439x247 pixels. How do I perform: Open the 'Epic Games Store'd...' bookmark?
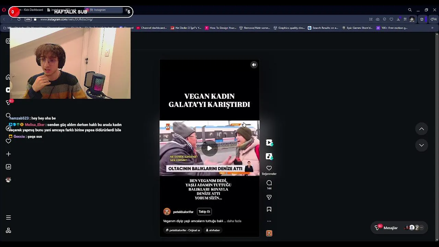click(357, 28)
